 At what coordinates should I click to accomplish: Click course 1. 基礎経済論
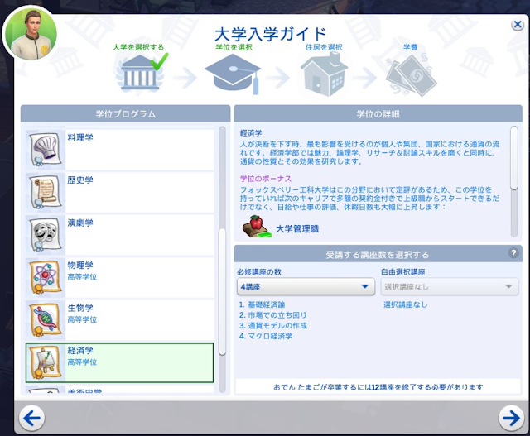pos(262,304)
